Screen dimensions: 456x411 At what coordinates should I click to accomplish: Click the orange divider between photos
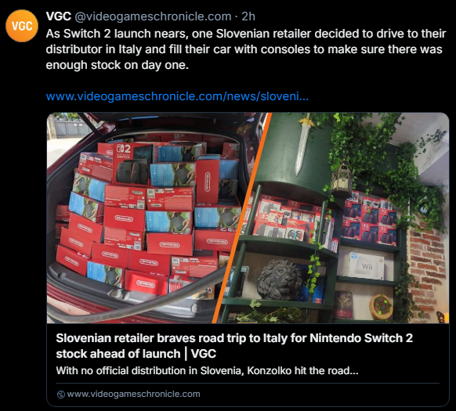(243, 218)
